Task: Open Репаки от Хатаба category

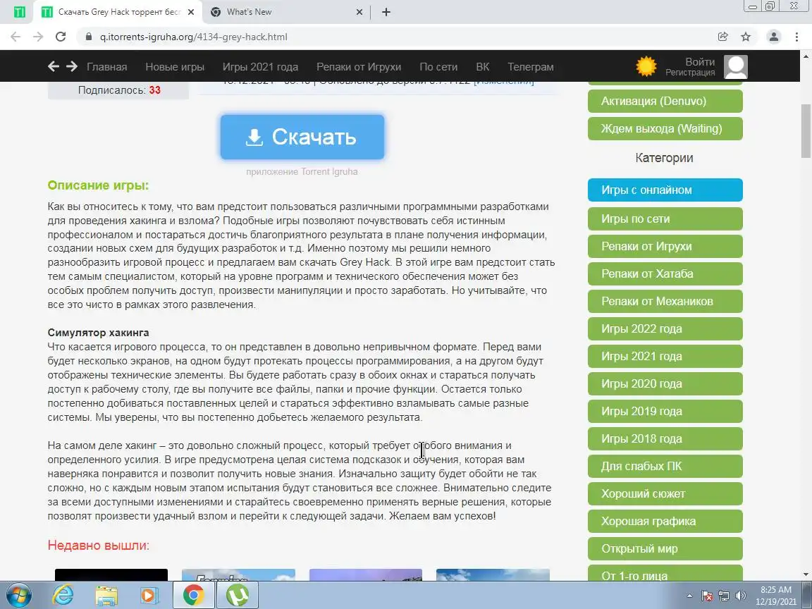Action: (665, 273)
